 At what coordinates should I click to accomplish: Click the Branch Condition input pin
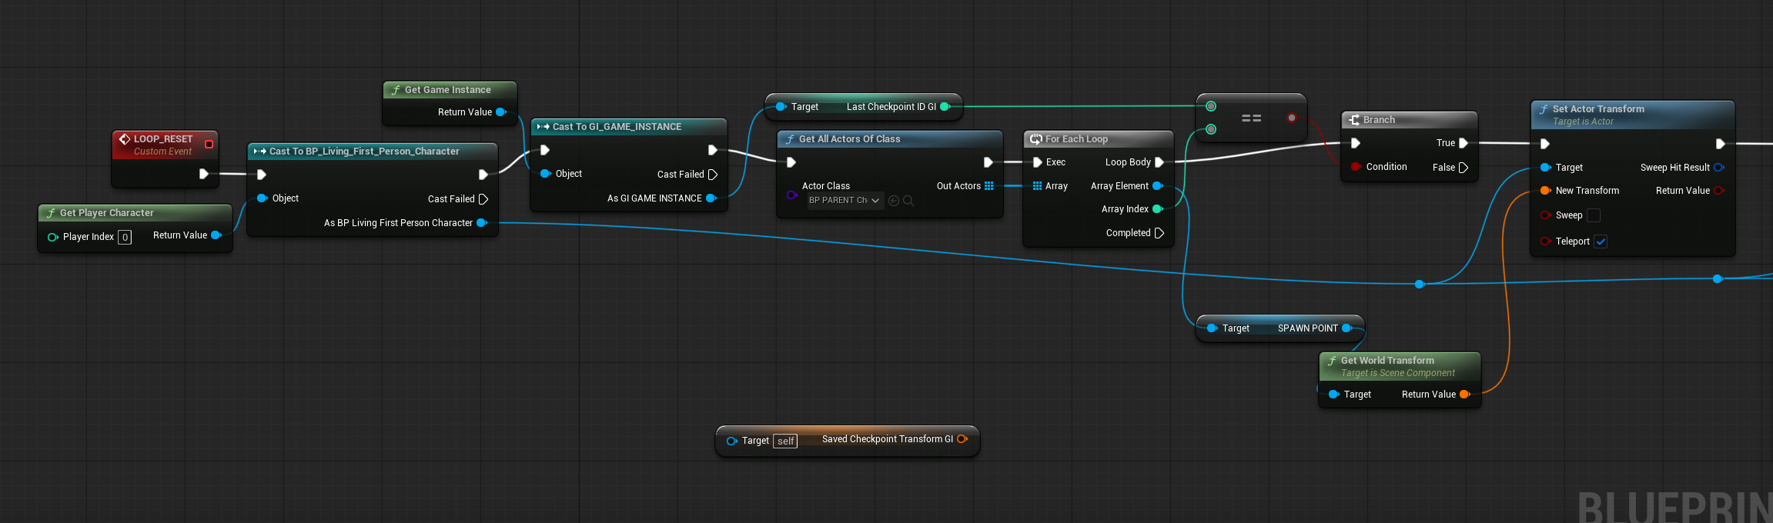[x=1356, y=167]
